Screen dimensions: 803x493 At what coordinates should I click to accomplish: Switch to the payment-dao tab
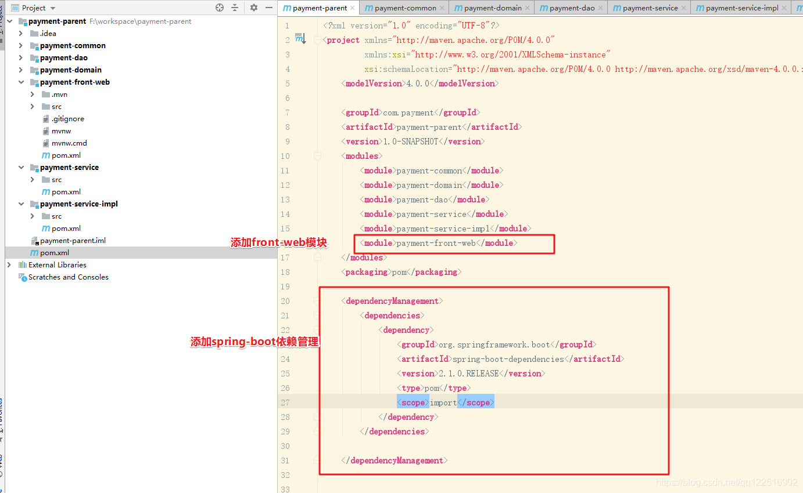571,8
